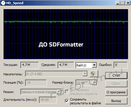Toggle Тестировать пиковую скорость checkbox
131x107 pixels.
pos(67,92)
